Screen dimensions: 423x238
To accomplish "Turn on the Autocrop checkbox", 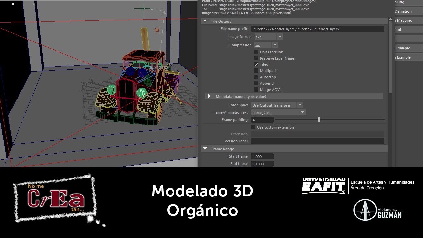I will [x=256, y=77].
